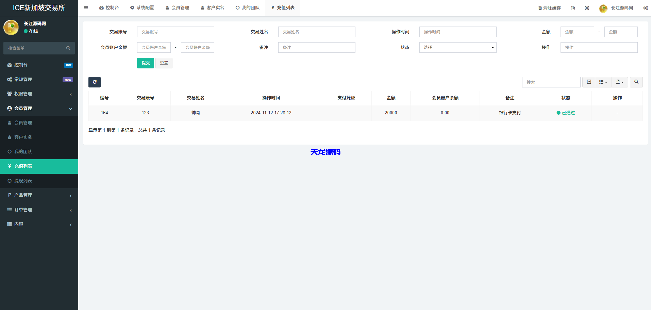Expand the 订单管理 sidebar section
Viewport: 651px width, 310px height.
(x=39, y=210)
